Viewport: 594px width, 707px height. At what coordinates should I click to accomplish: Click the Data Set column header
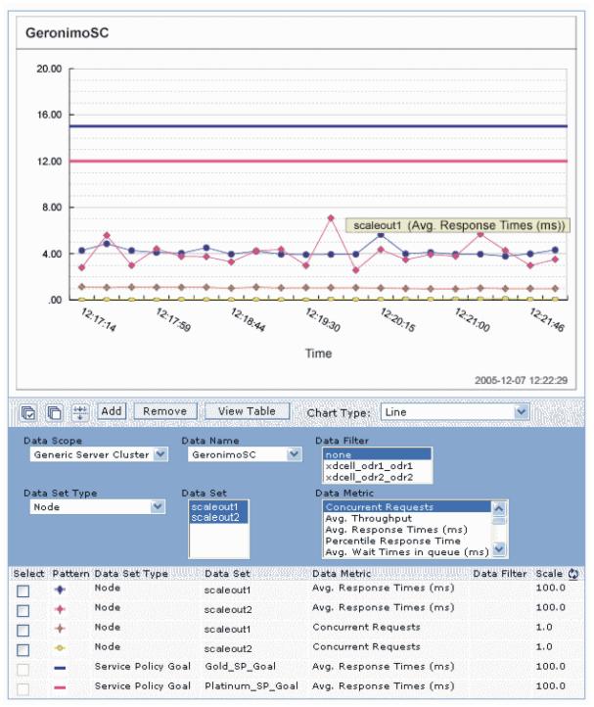tap(227, 574)
